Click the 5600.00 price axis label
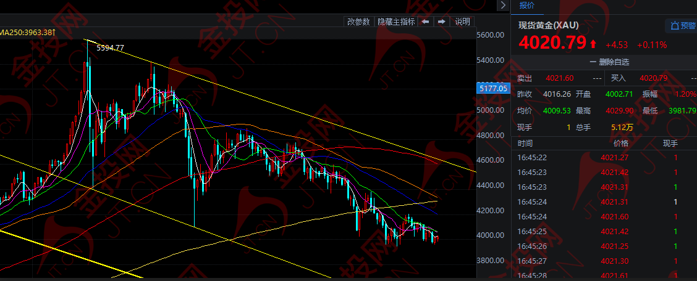The image size is (697, 281). [490, 35]
